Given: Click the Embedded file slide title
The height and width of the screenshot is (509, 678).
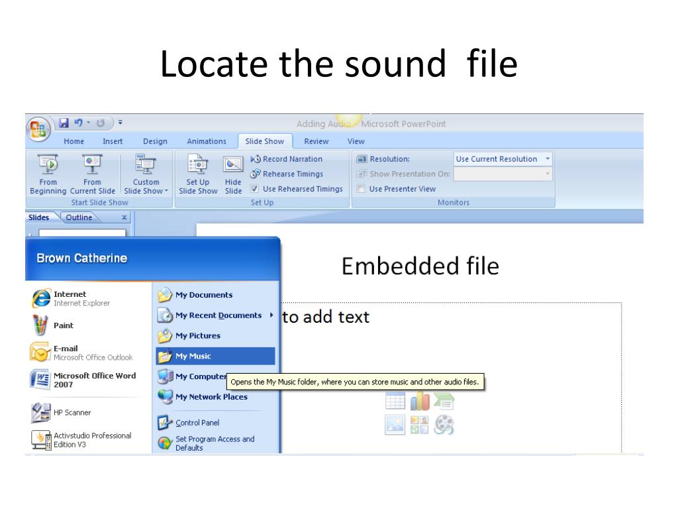Looking at the screenshot, I should click(x=420, y=266).
